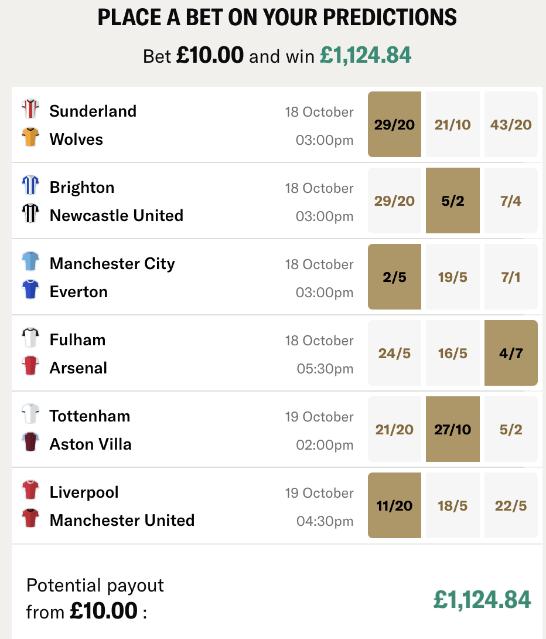Toggle Arsenal away win at 4/7
The height and width of the screenshot is (639, 546).
tap(511, 353)
